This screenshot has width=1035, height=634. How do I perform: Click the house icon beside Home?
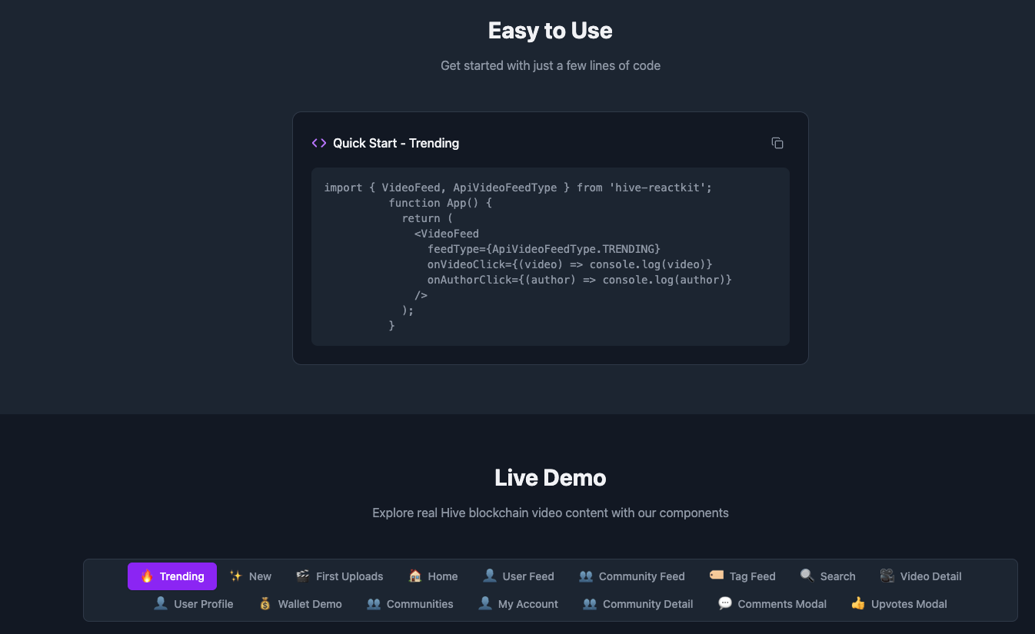415,576
